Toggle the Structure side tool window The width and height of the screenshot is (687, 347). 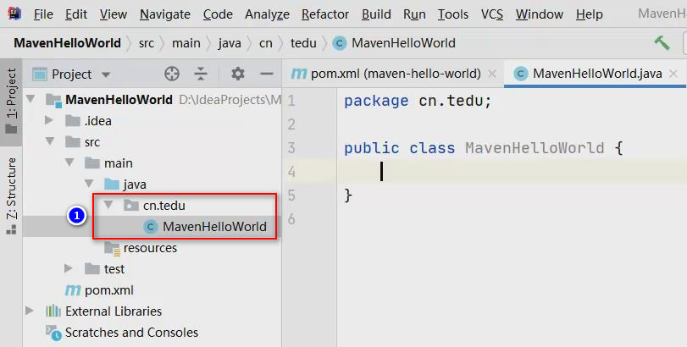[x=11, y=196]
